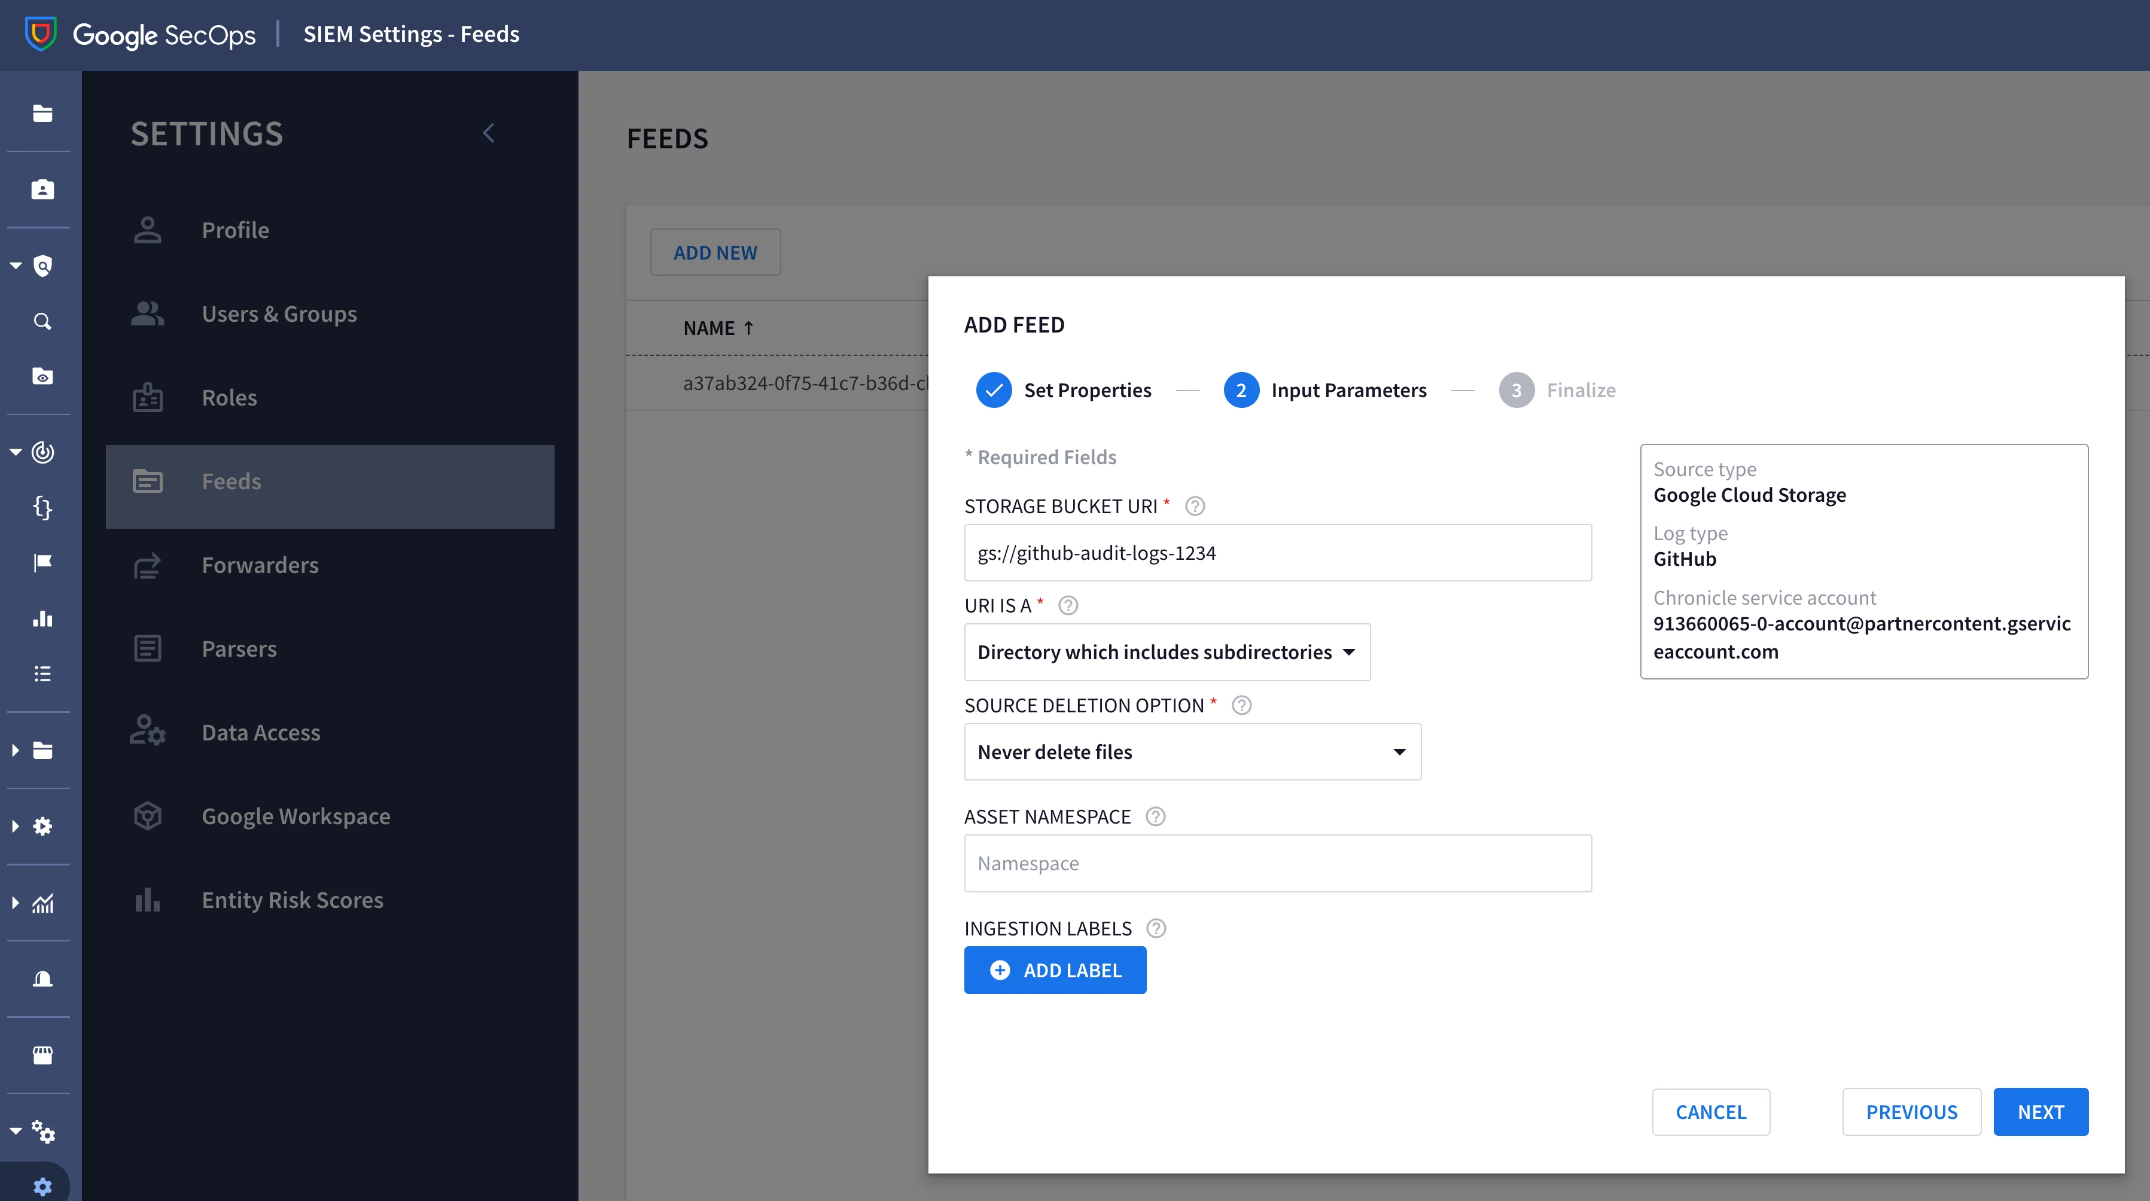Open Google Workspace settings
2150x1201 pixels.
click(330, 816)
